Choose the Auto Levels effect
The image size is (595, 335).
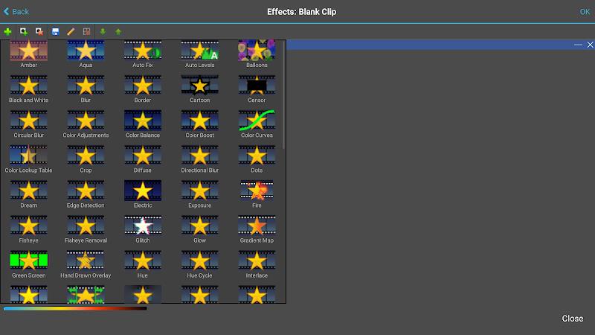(199, 54)
